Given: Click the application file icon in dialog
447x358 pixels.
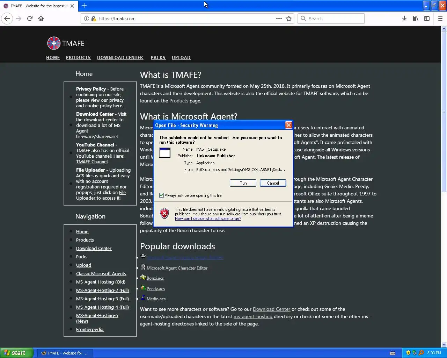Looking at the screenshot, I should click(x=165, y=153).
